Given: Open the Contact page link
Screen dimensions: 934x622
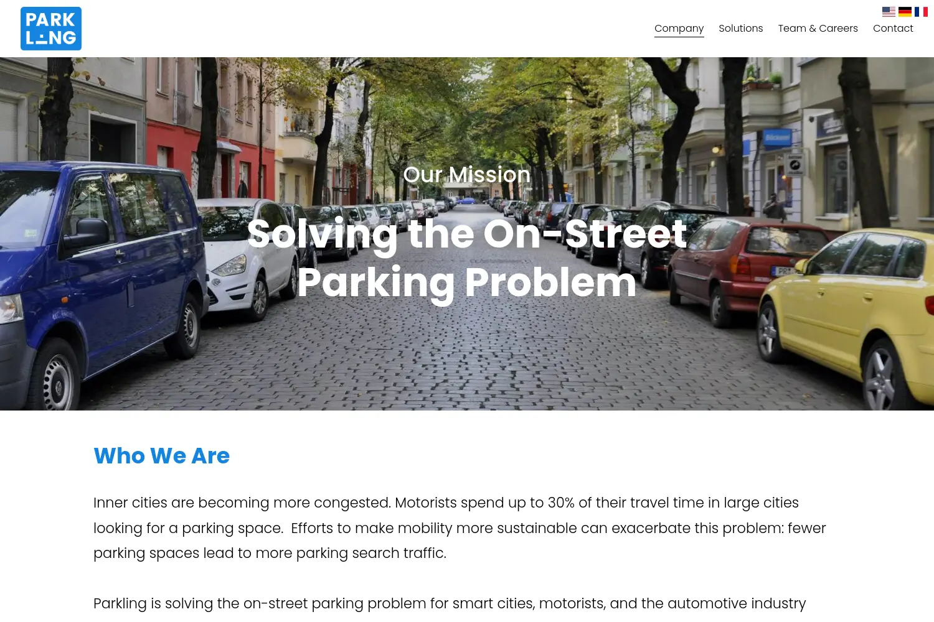Looking at the screenshot, I should (893, 29).
